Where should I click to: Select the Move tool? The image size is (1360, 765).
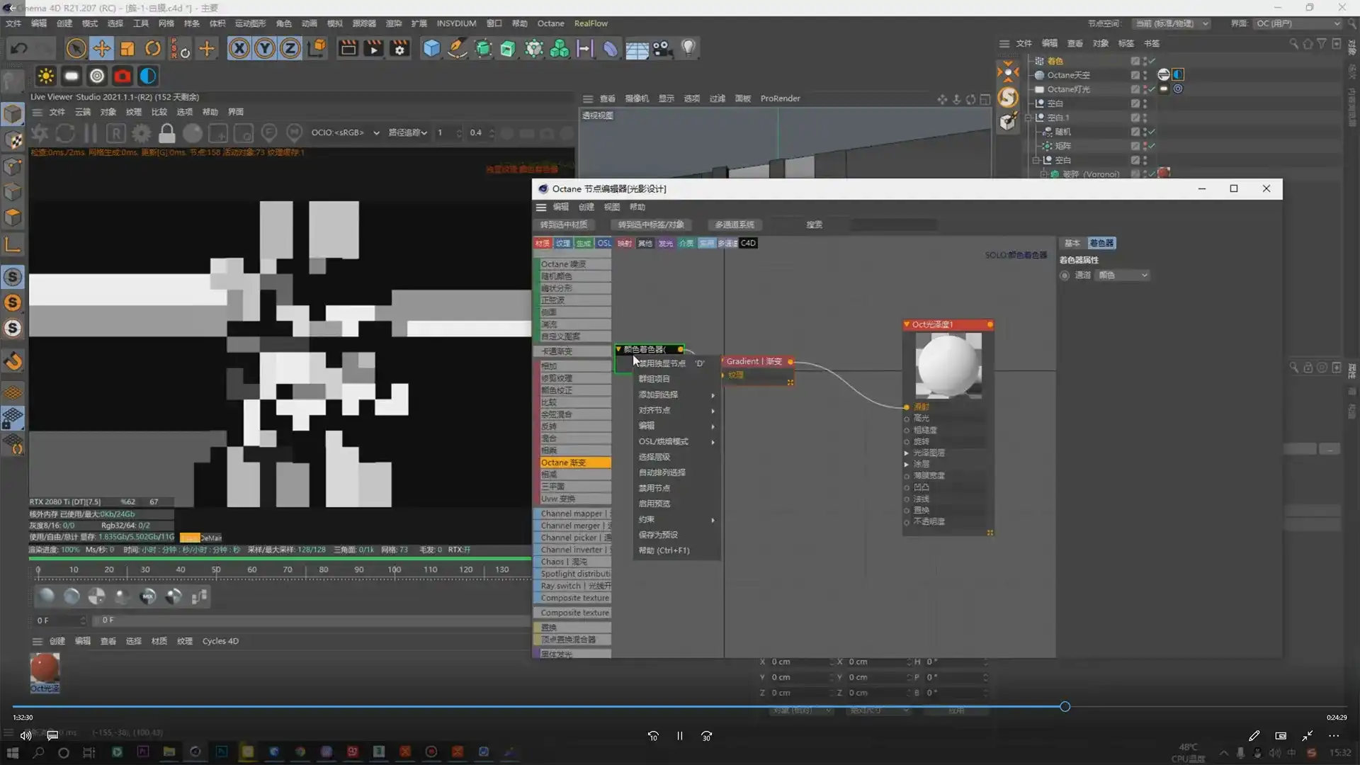click(101, 48)
